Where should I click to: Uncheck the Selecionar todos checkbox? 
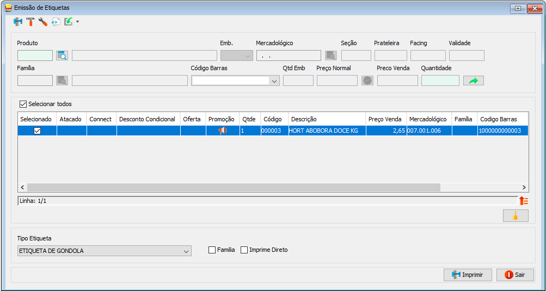tap(23, 104)
